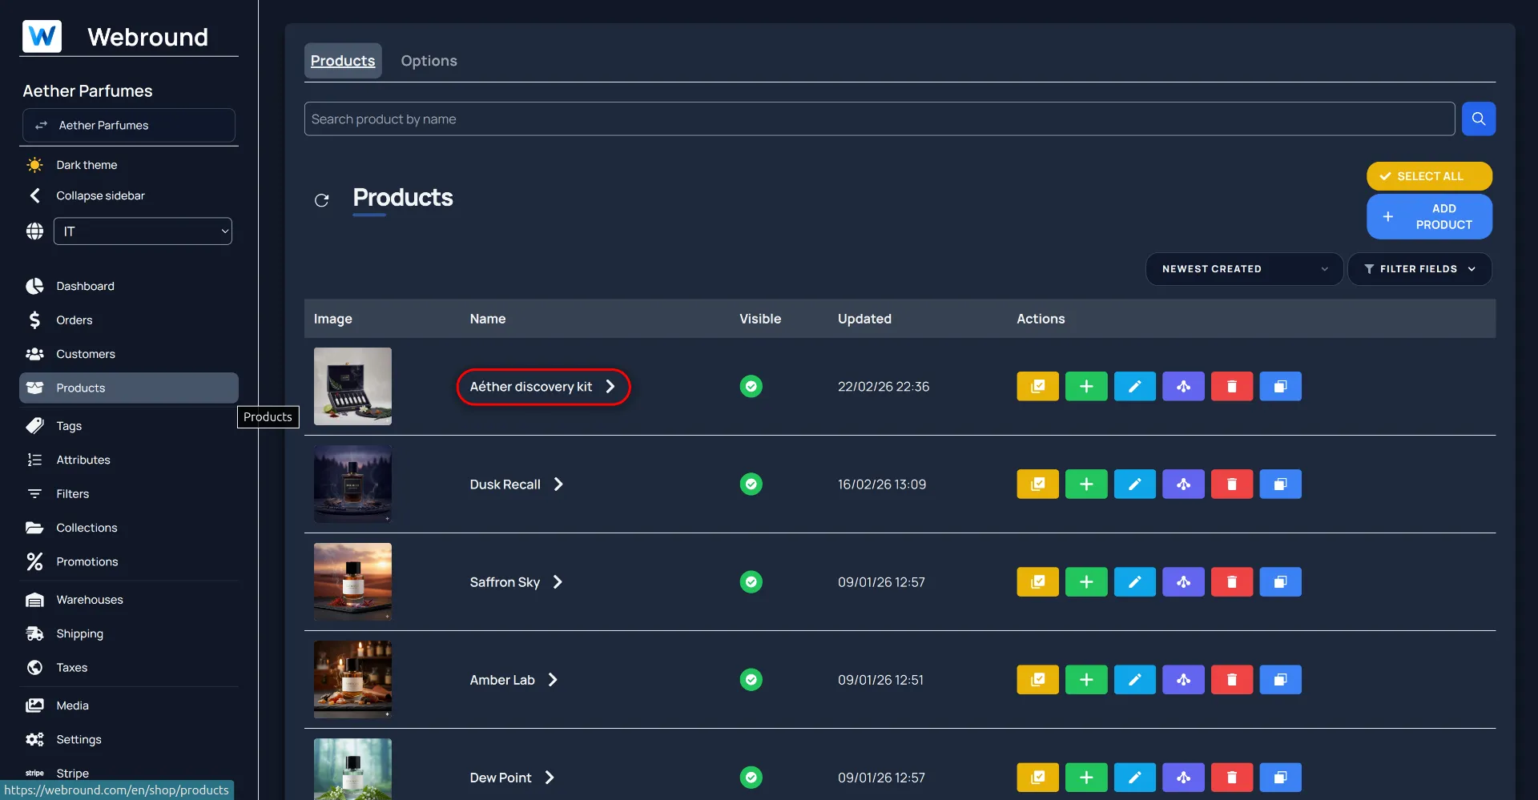Open the Dew Point product thumbnail
The width and height of the screenshot is (1538, 800).
pos(352,769)
